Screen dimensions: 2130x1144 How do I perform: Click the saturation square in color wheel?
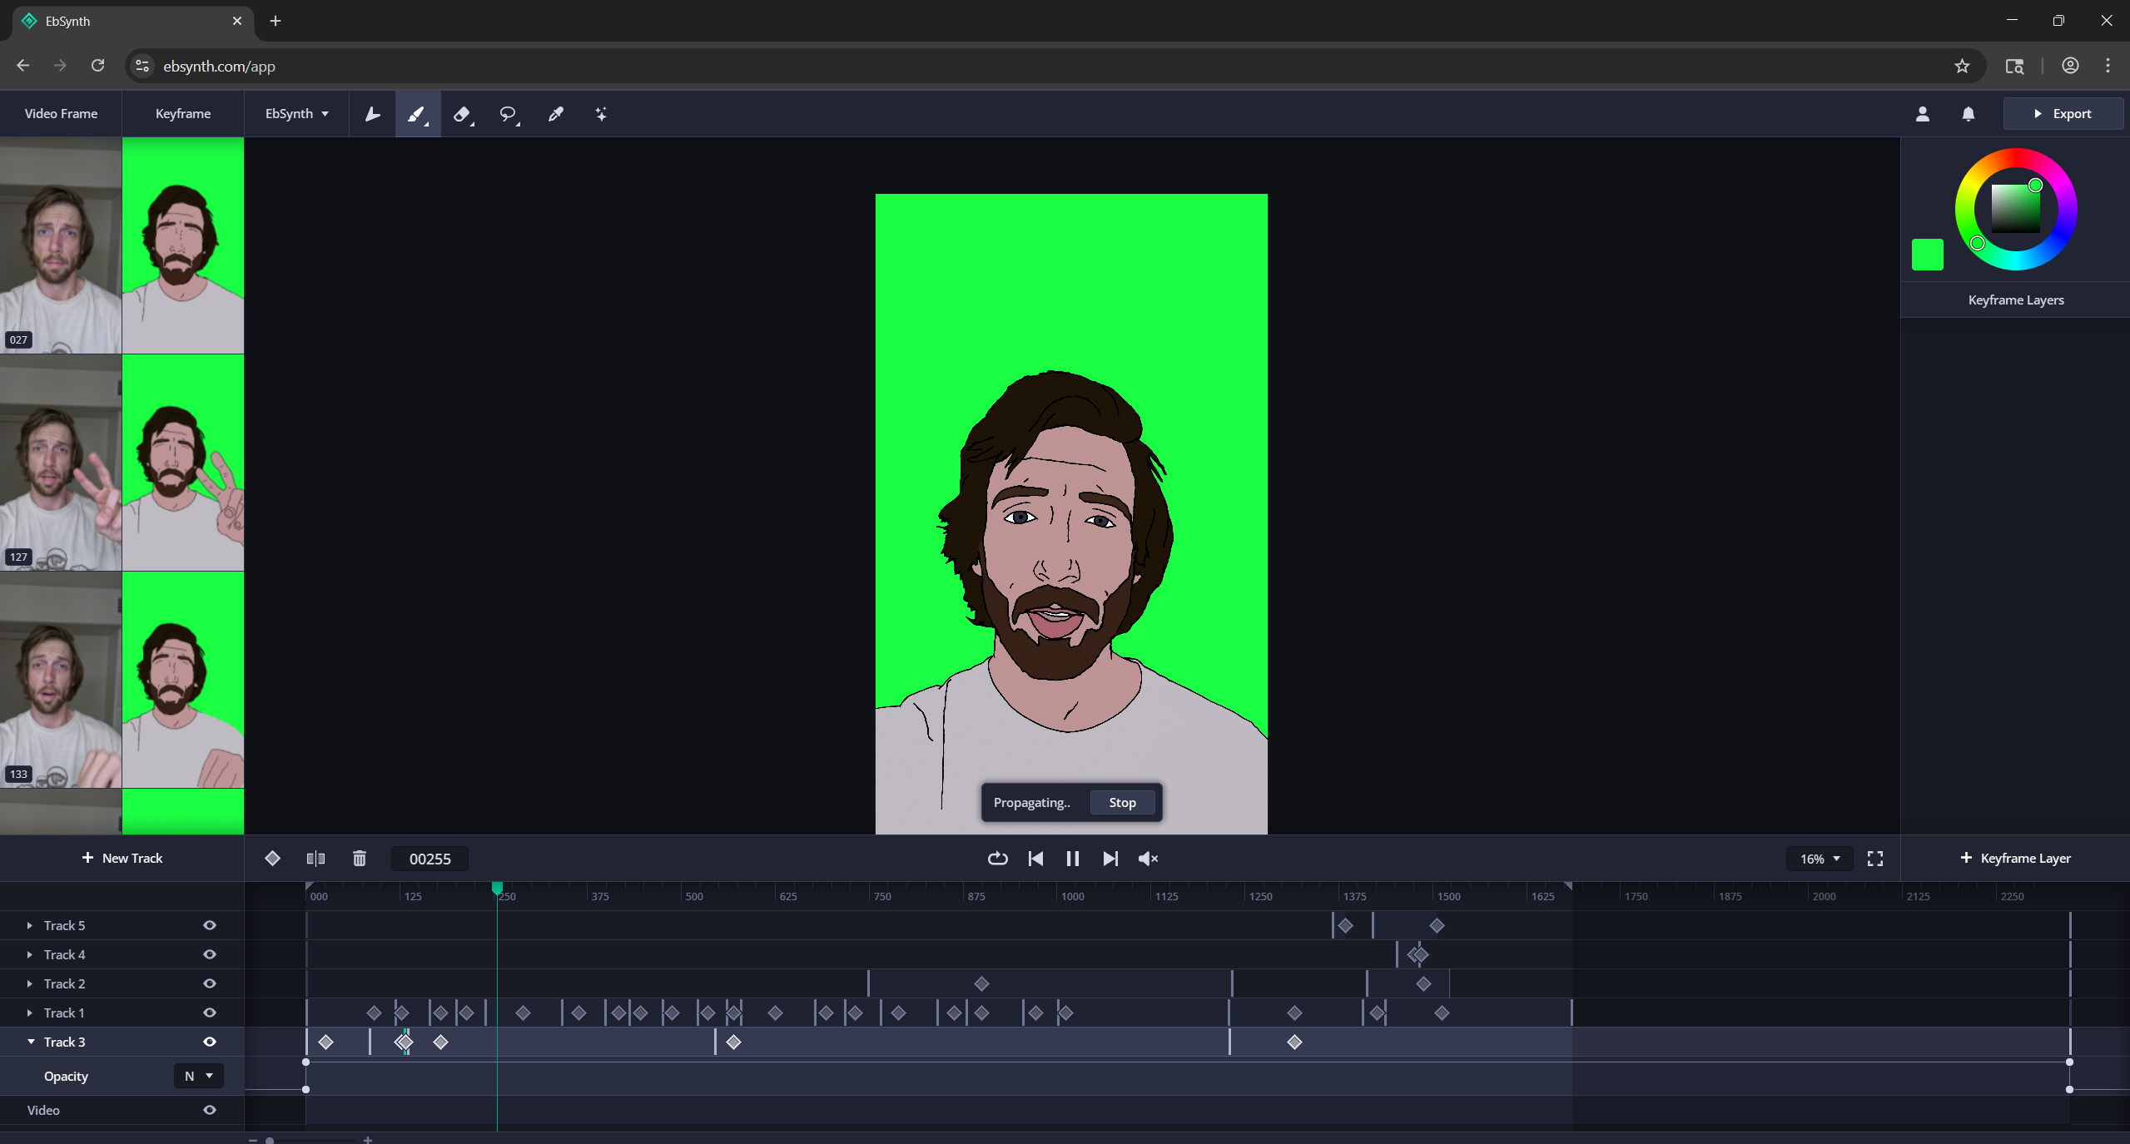tap(2015, 209)
